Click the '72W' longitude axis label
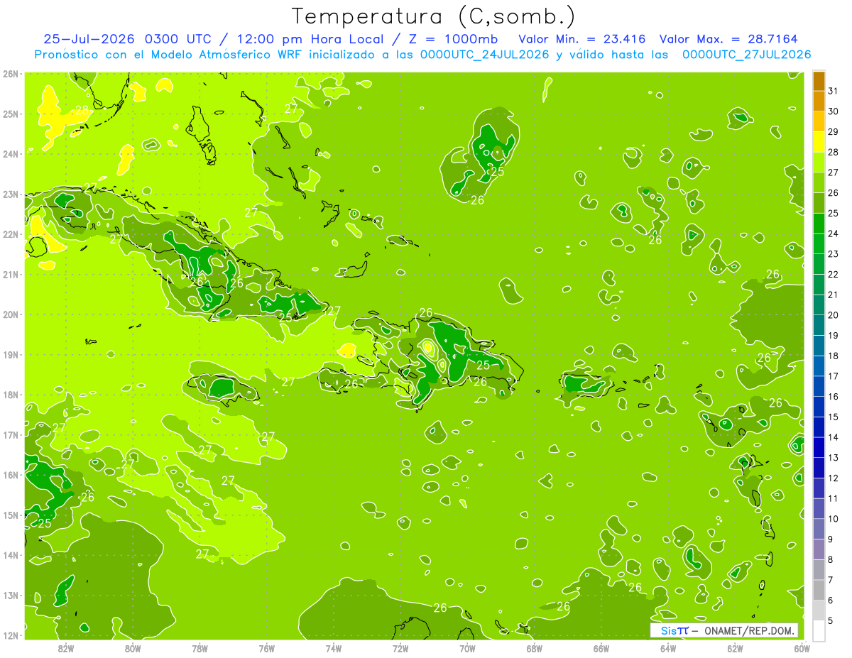 click(400, 648)
